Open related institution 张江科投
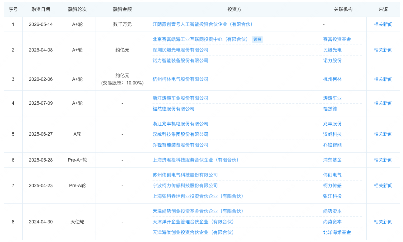This screenshot has width=403, height=242. [332, 196]
